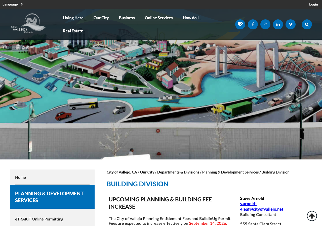Open the Real Estate menu item

click(x=73, y=31)
